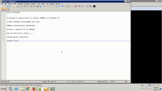Viewport: 162px width, 91px height.
Task: Close the 'new 1' tab with its X
Action: click(8, 10)
